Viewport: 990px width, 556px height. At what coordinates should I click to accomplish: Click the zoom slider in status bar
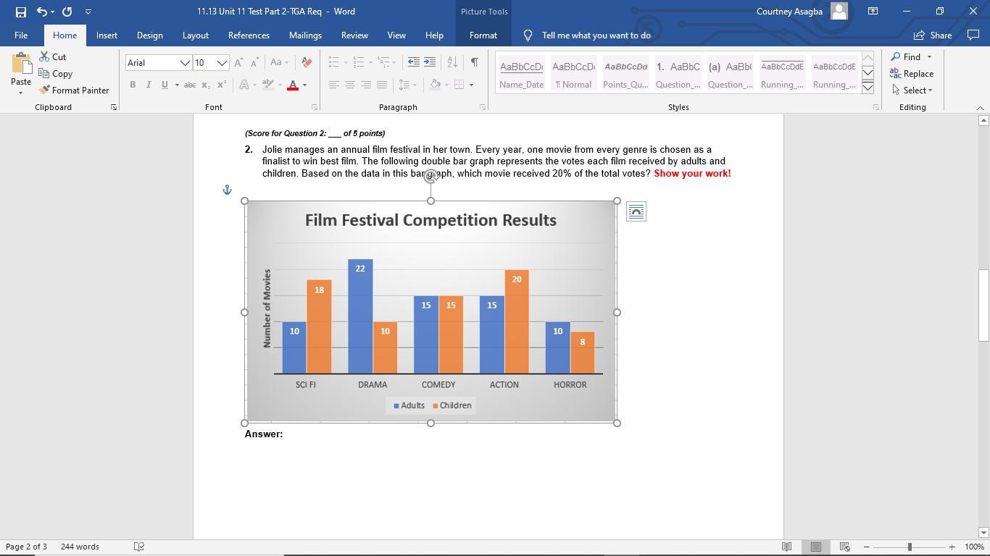tap(909, 547)
